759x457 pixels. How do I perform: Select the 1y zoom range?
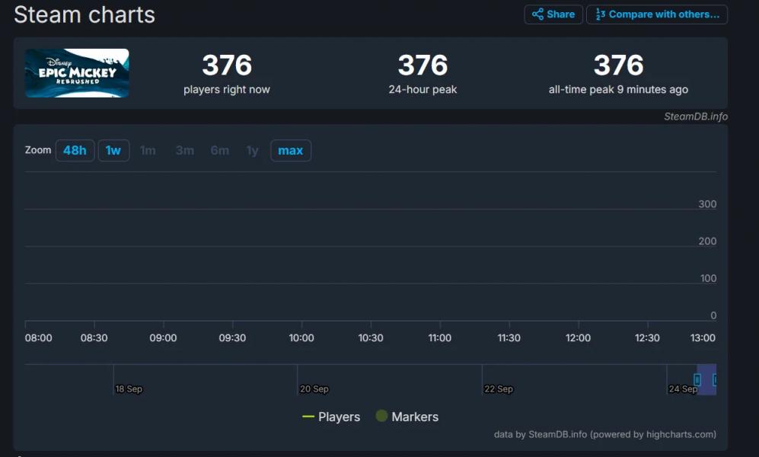(x=252, y=151)
